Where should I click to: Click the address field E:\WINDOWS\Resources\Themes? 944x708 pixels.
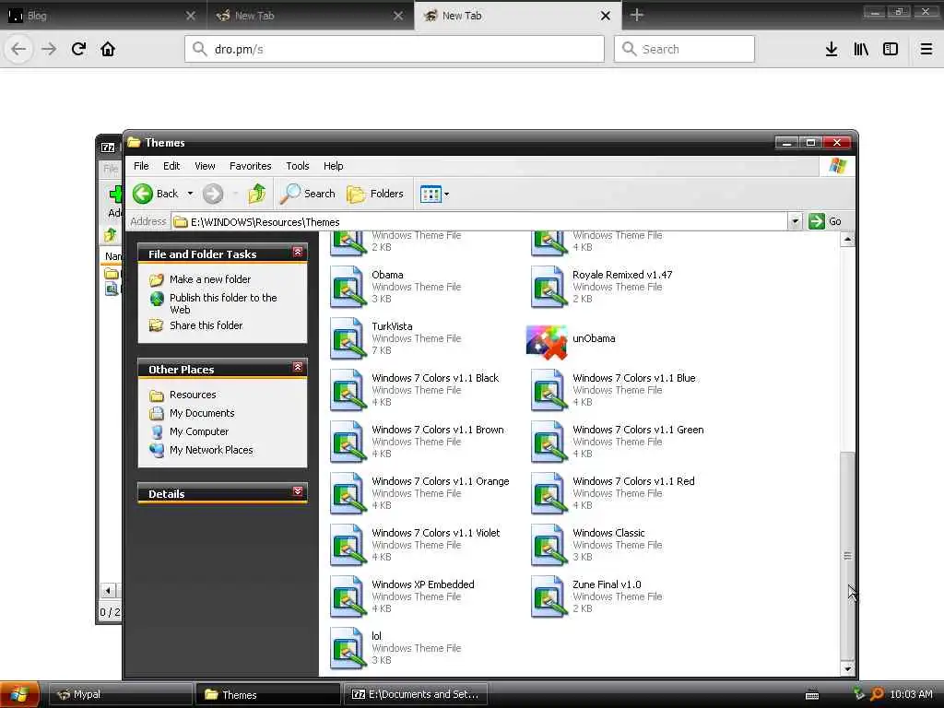479,221
